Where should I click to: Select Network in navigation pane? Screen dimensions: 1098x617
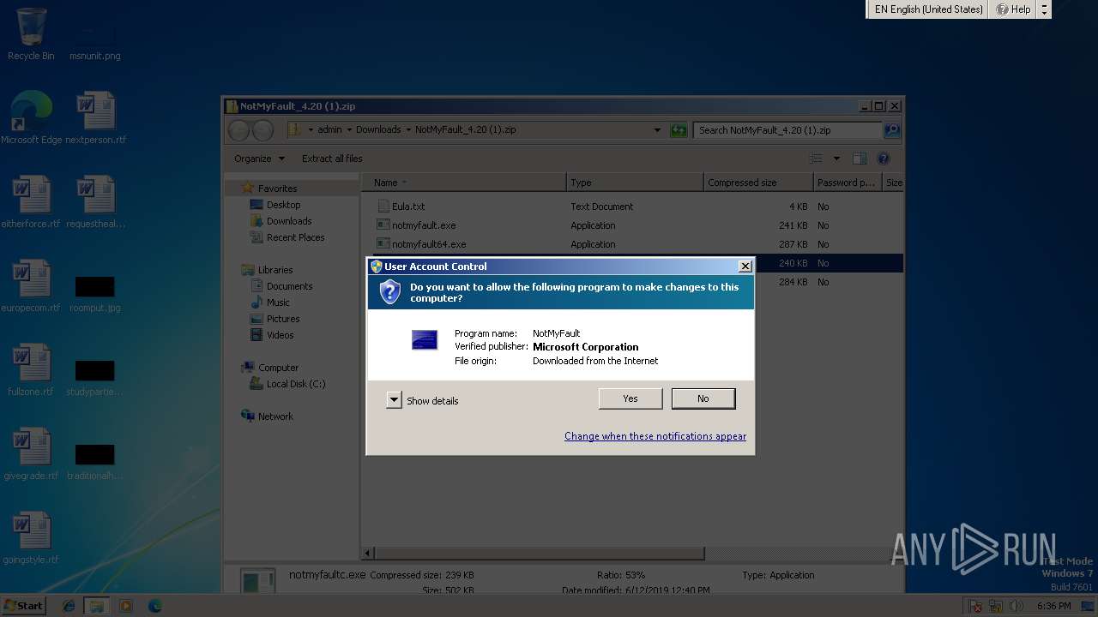275,416
